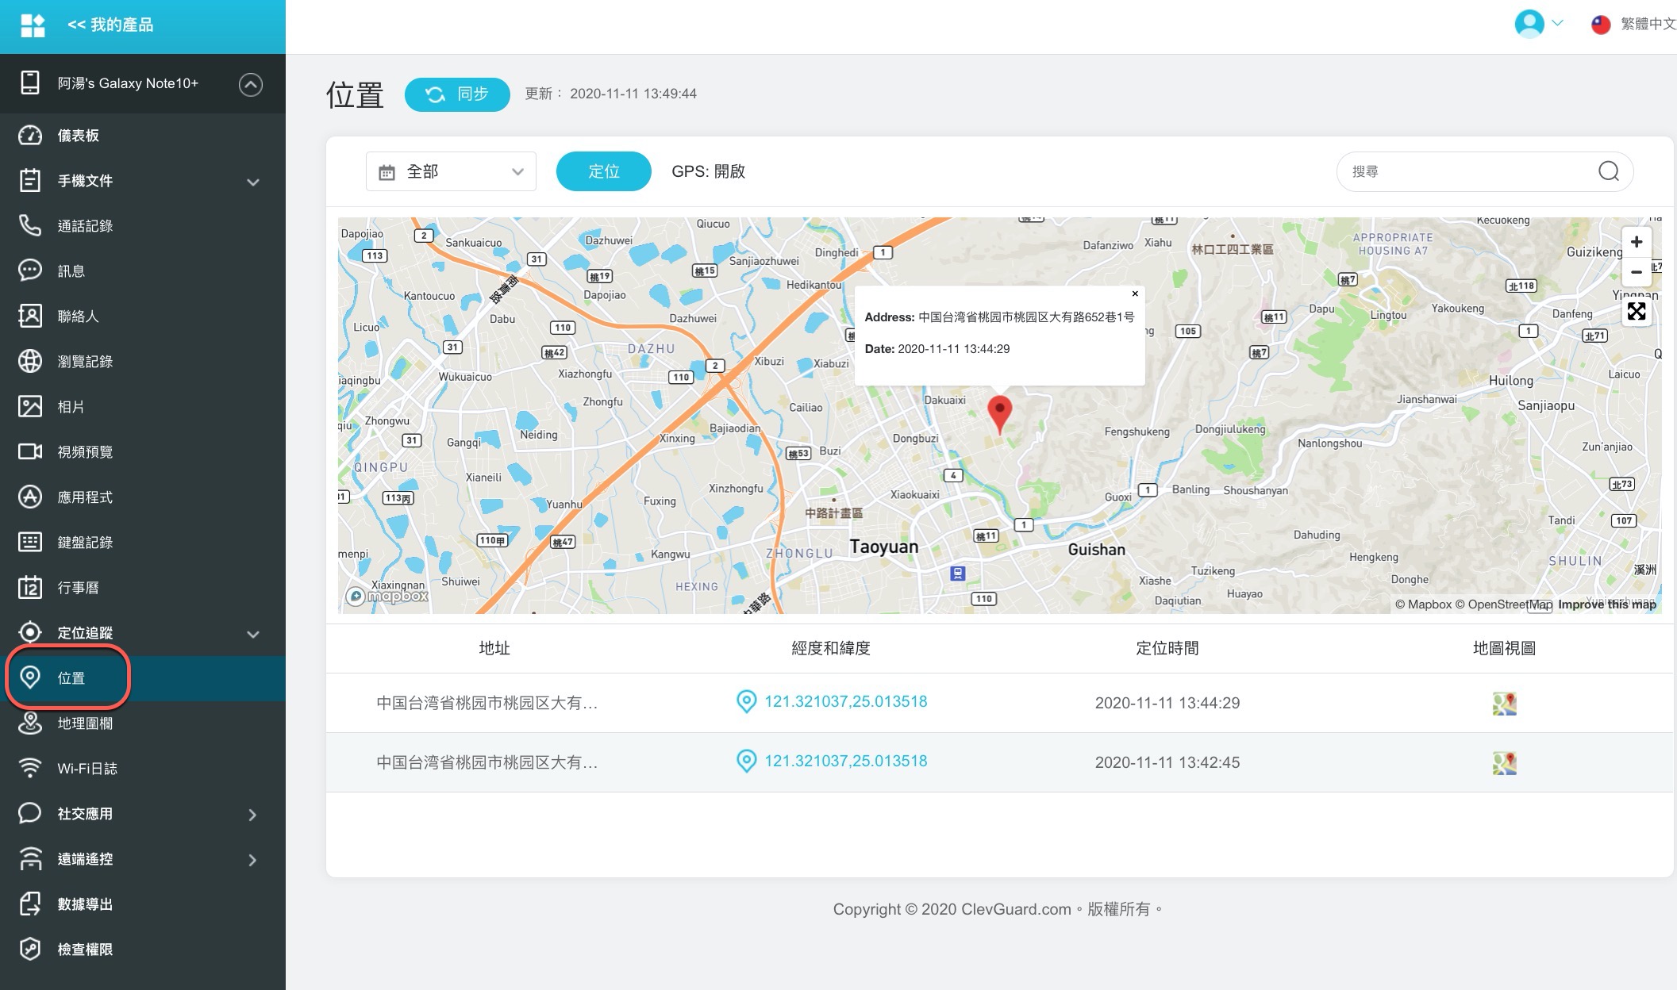Close the address popup on map
This screenshot has width=1677, height=990.
click(x=1135, y=294)
